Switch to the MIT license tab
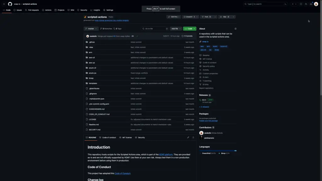The image size is (322, 181). pos(125,138)
